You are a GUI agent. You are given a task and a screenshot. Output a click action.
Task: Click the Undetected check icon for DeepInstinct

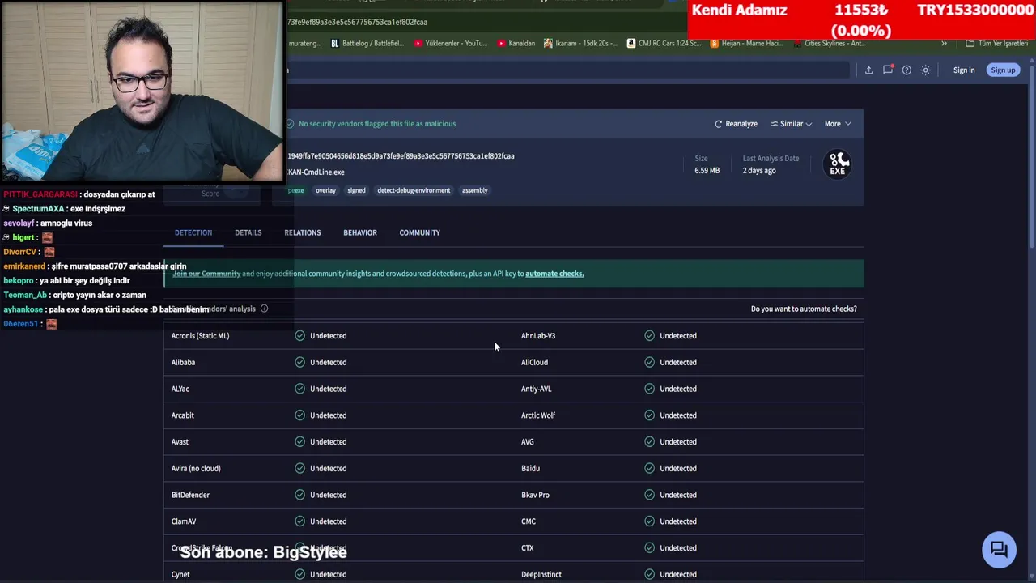coord(649,574)
